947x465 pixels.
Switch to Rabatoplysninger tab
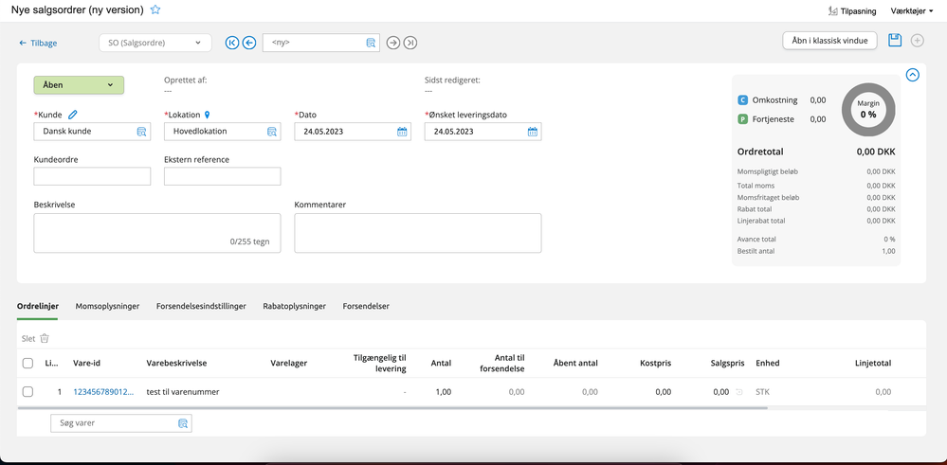click(295, 307)
